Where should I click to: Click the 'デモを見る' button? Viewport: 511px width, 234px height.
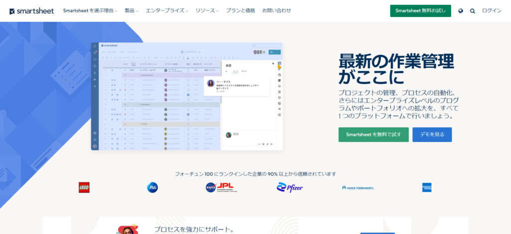(x=432, y=134)
